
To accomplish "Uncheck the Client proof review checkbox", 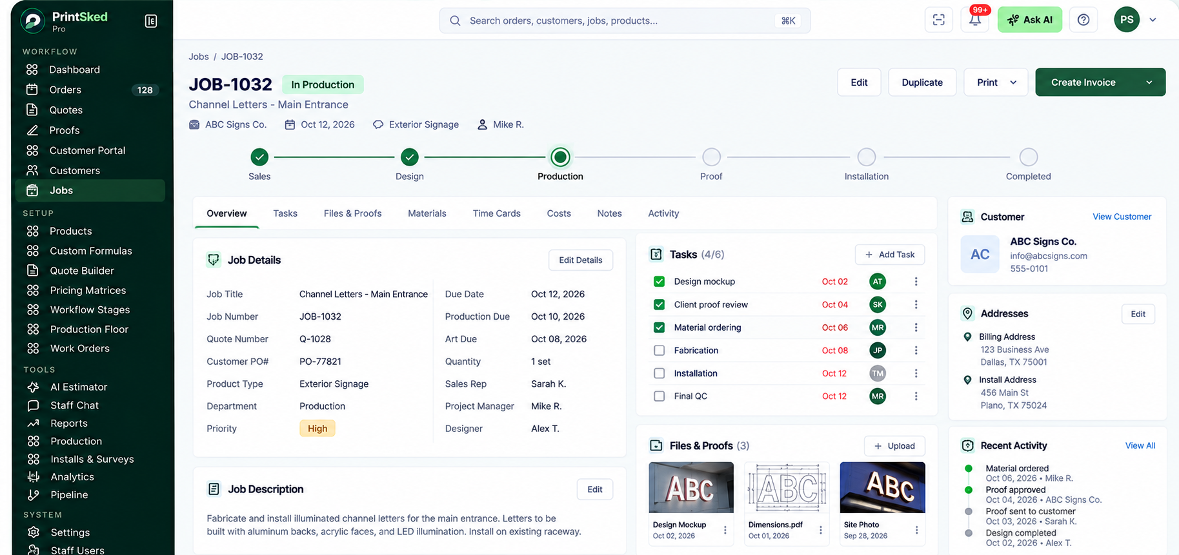I will coord(659,304).
